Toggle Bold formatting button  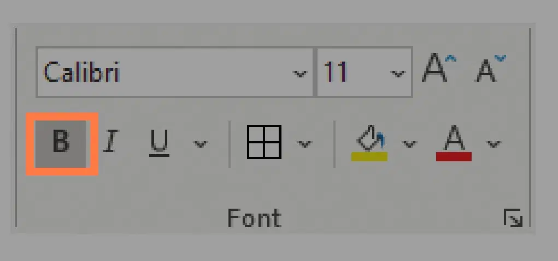tap(61, 144)
